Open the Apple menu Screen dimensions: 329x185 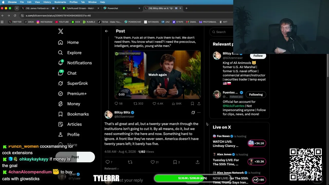click(3, 2)
